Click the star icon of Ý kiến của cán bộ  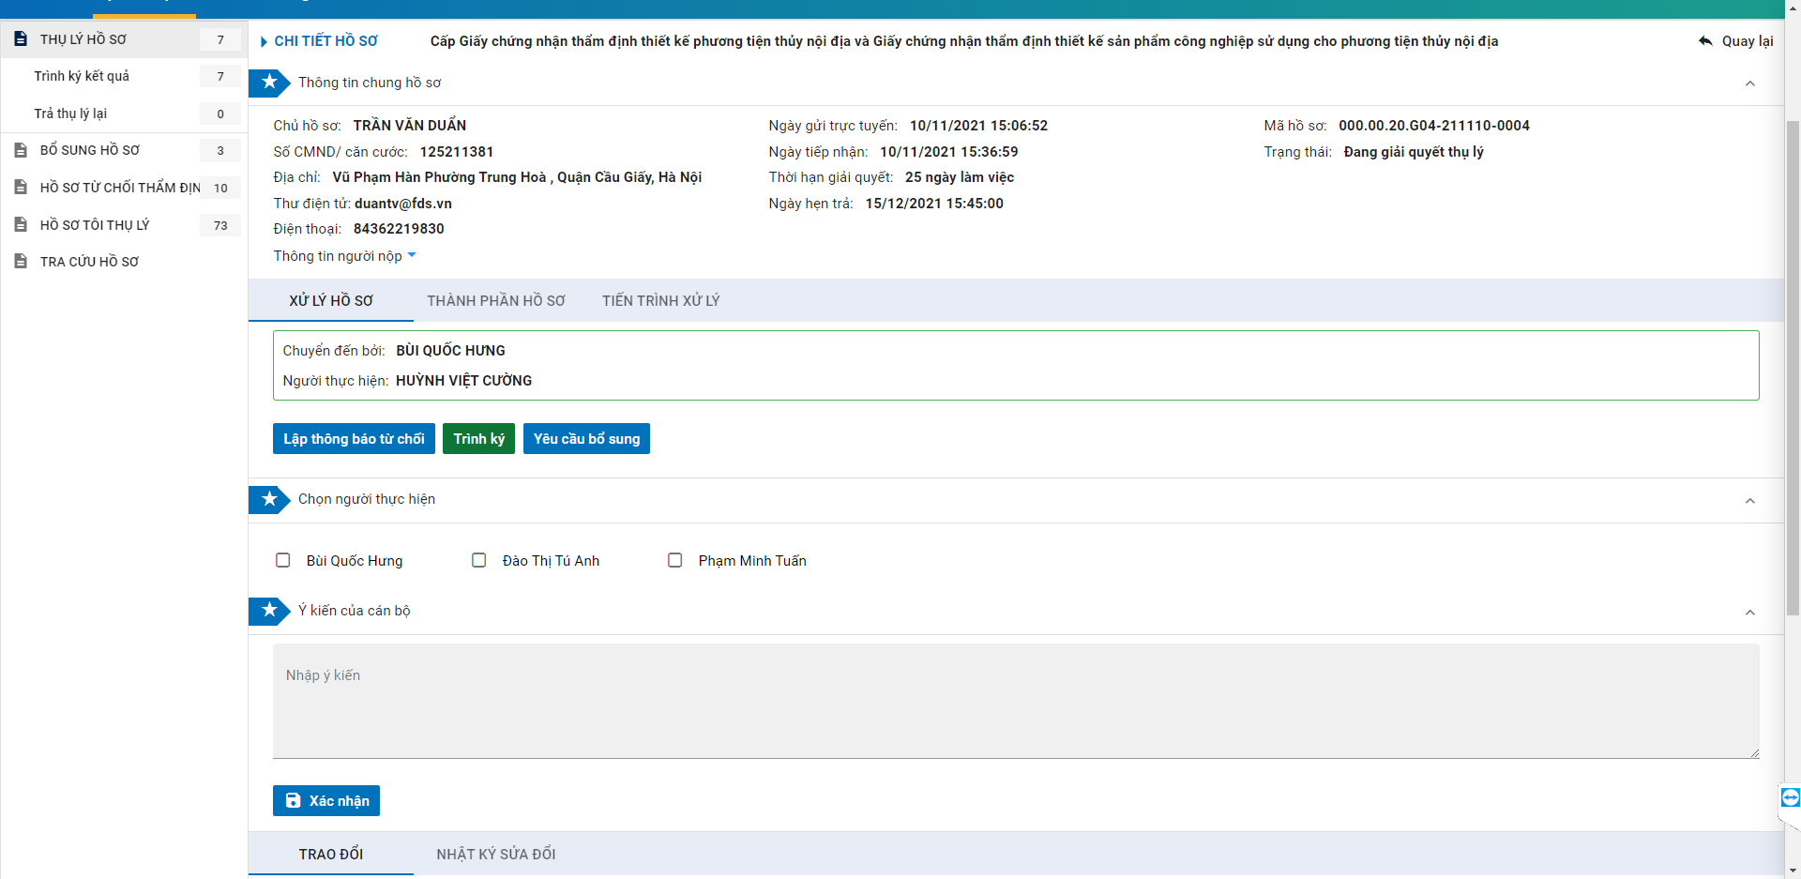coord(269,611)
